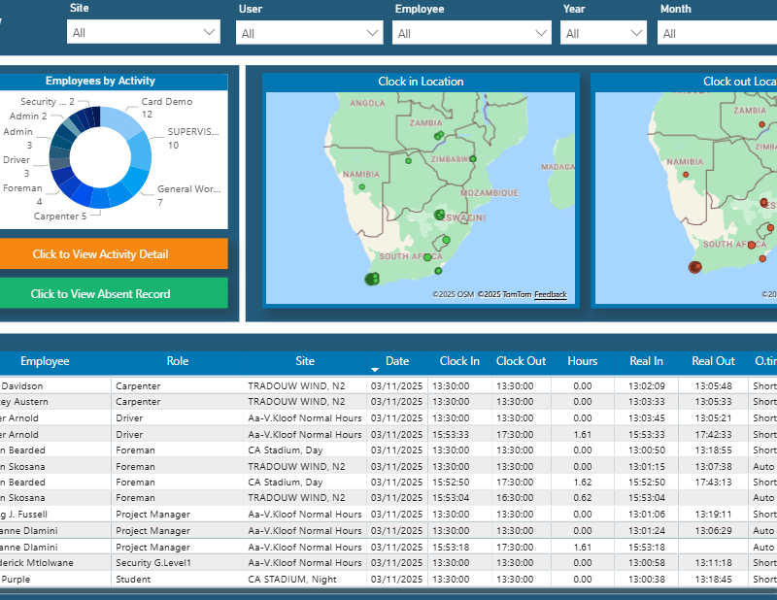Select the large red cluster marker near Cape Town
The height and width of the screenshot is (600, 777).
[x=694, y=267]
